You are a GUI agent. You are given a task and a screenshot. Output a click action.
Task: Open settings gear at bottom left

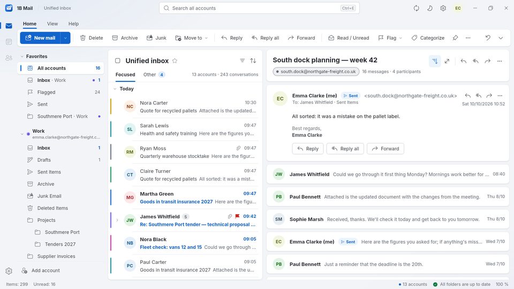[x=9, y=271]
